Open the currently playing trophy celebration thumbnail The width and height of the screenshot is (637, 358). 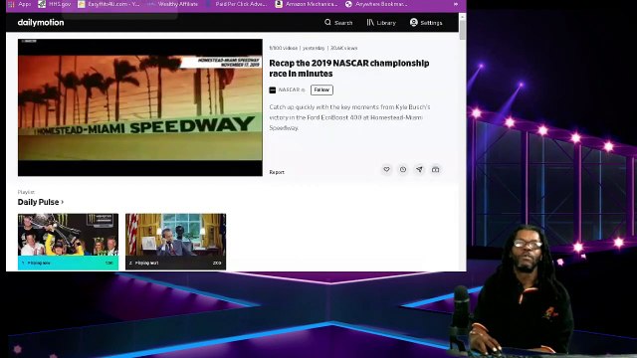(69, 242)
